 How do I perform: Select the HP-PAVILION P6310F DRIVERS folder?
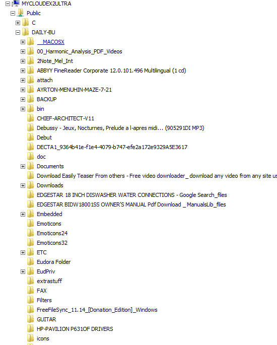(x=75, y=329)
